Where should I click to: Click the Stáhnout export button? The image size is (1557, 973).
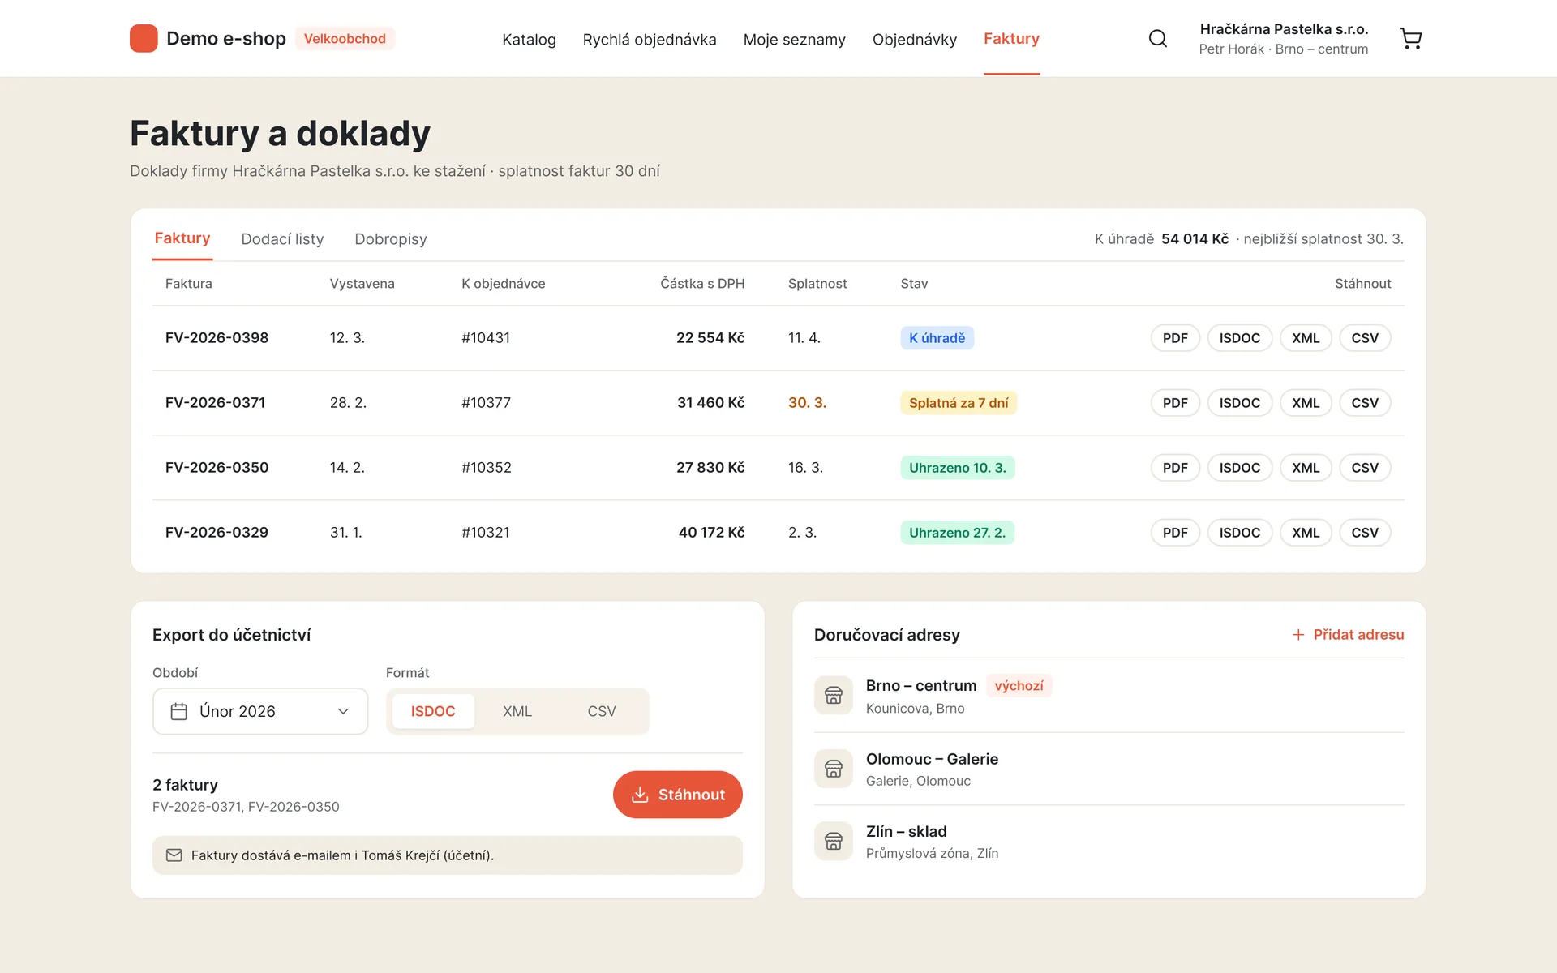point(678,795)
